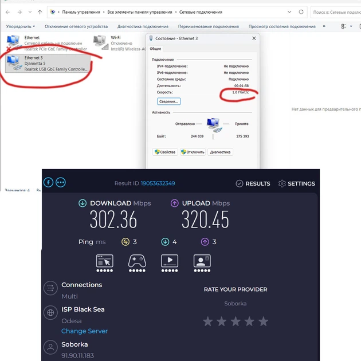Go back in Explorer navigation
Viewport: 361px width, 361px height.
(x=7, y=12)
